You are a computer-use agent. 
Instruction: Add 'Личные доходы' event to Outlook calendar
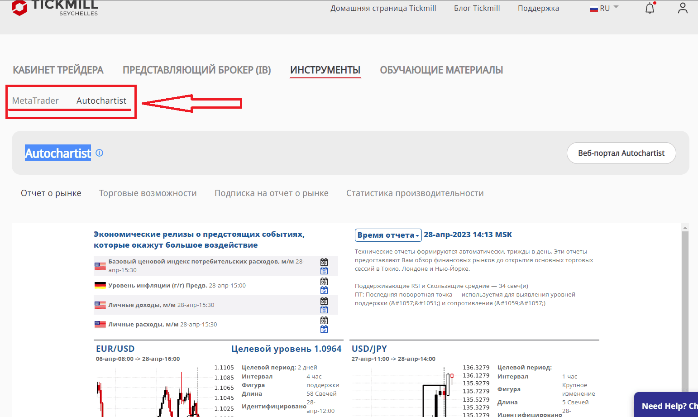point(324,301)
